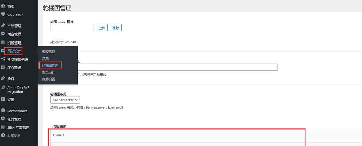Click the 移除 remove button

pyautogui.click(x=116, y=28)
